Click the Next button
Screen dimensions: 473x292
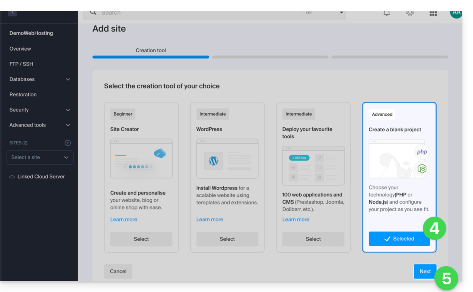tap(425, 271)
